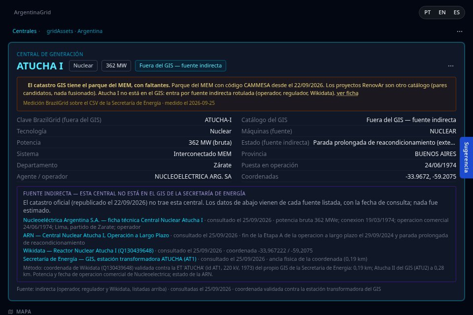Click the Nuclear technology badge
The image size is (473, 315).
[x=83, y=66]
